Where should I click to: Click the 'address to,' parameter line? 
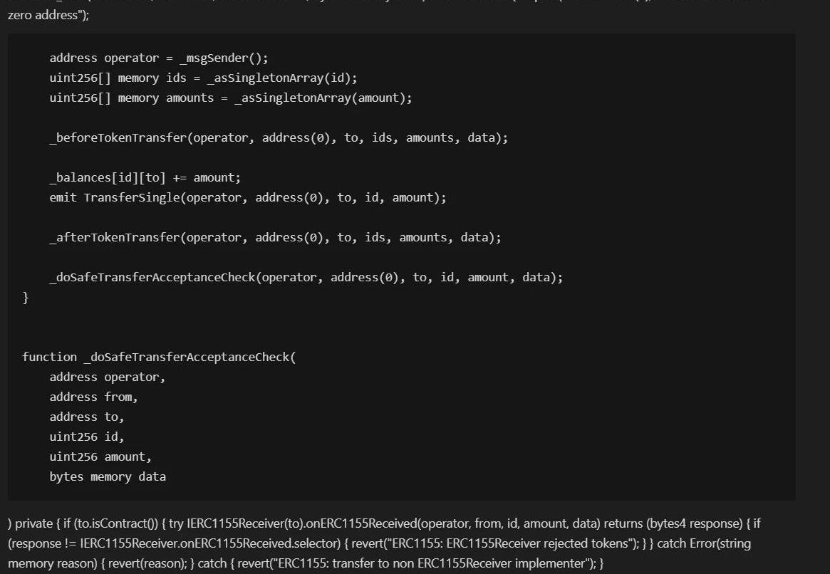[x=86, y=417]
